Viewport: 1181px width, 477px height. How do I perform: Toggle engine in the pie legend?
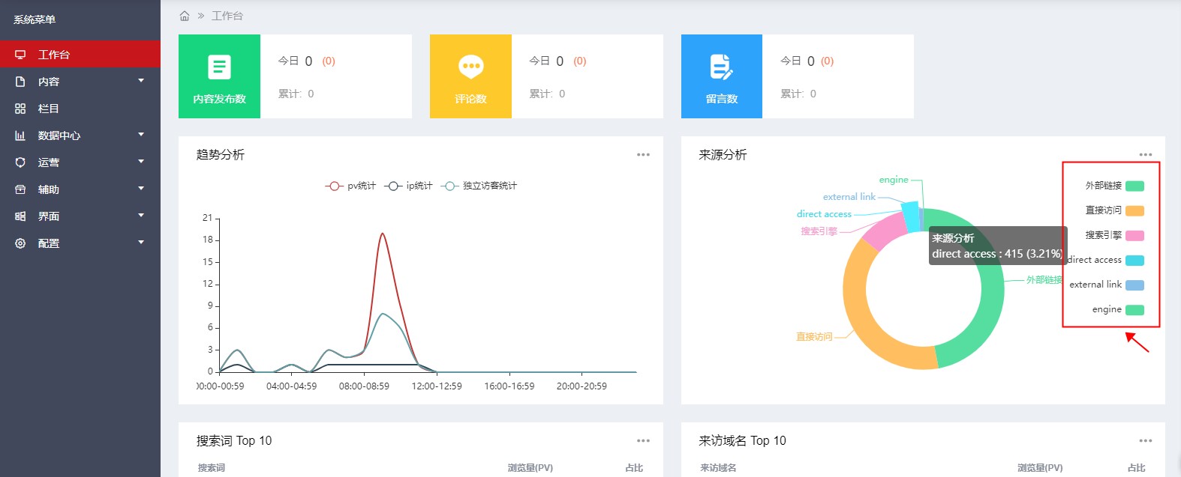[1118, 309]
